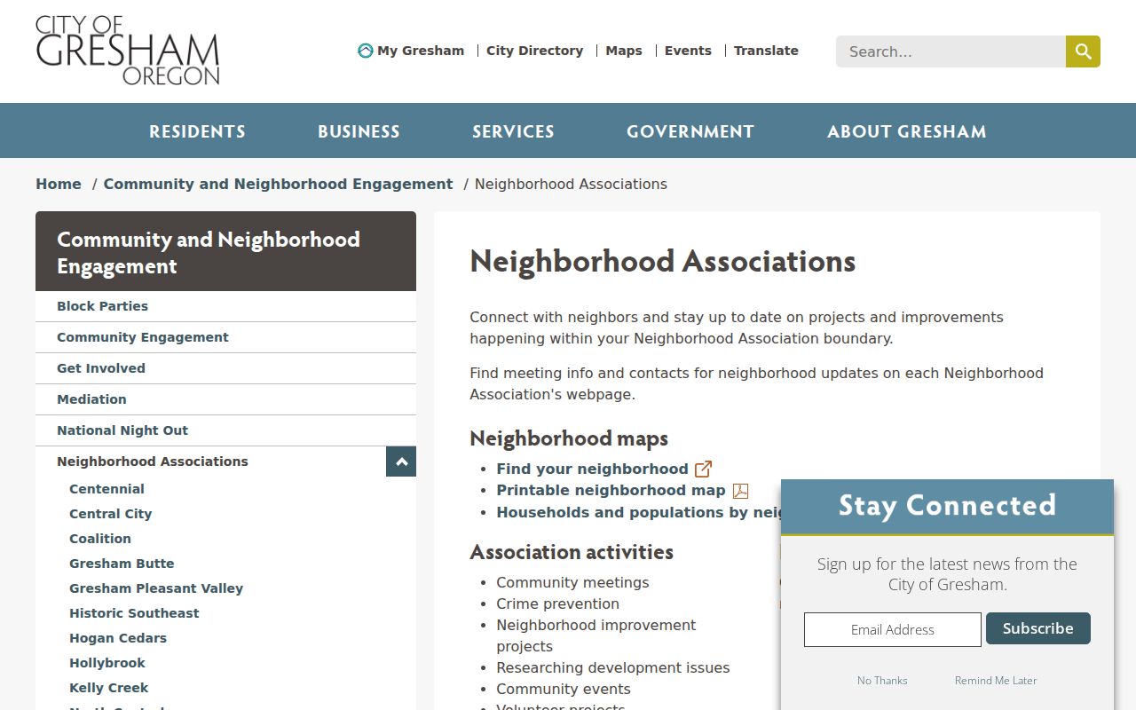Screen dimensions: 1136x710
Task: Click into the site Search box
Action: point(951,51)
